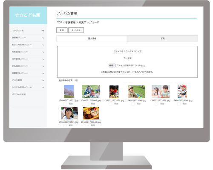Image resolution: width=213 pixels, height=170 pixels.
Task: Open the two children at table thumbnail
Action: [x=161, y=91]
